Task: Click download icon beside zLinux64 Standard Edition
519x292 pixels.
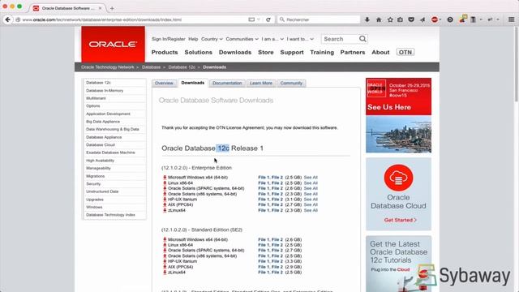Action: 165,273
